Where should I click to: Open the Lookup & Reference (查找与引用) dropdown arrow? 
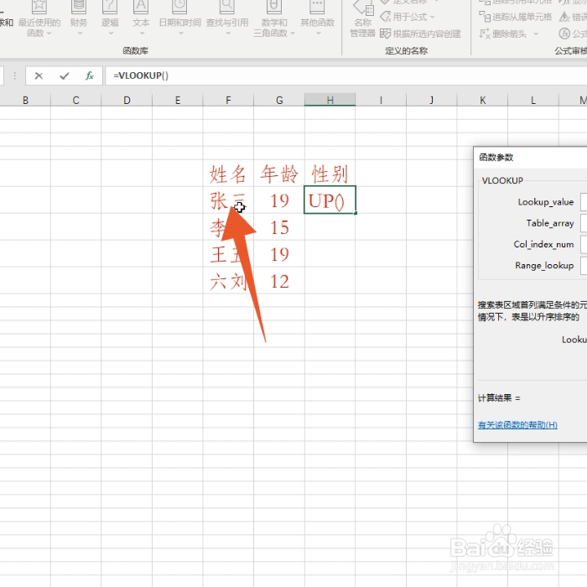228,34
